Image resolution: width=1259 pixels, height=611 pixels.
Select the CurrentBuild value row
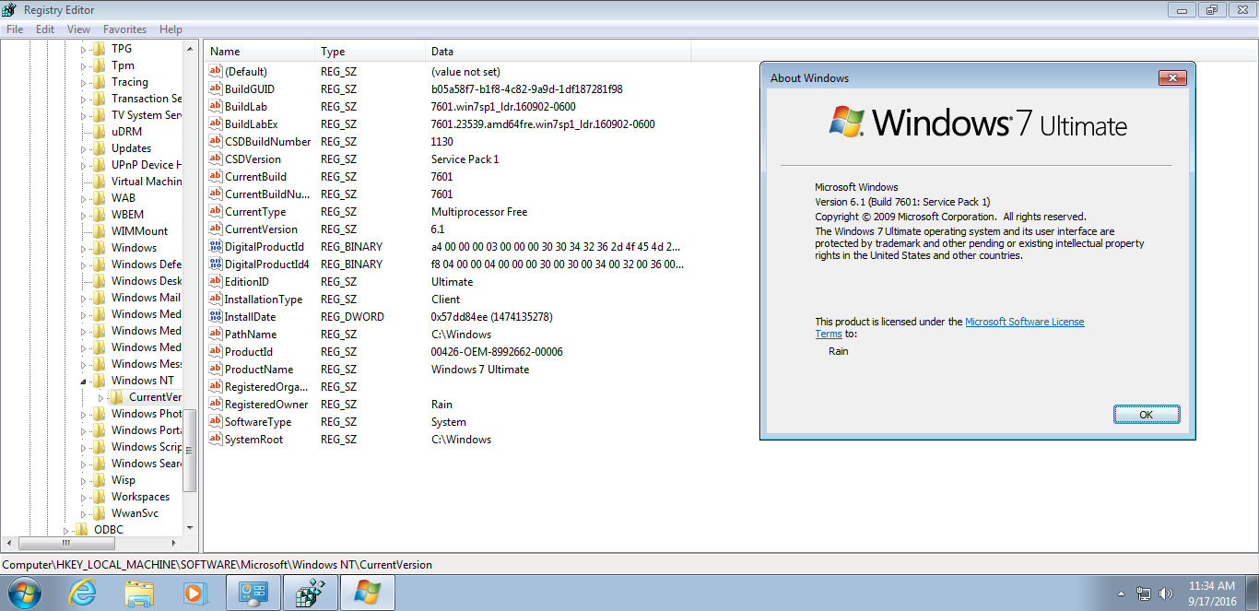tap(447, 177)
